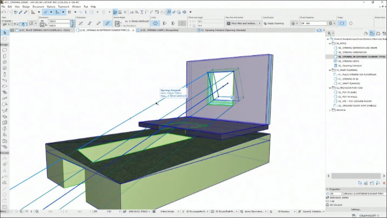Select the Column tool in toolbox
Viewport: 387px width, 218px height.
(x=5, y=74)
